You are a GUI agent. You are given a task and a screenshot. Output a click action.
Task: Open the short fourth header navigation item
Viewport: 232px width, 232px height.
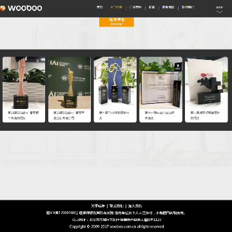151,7
